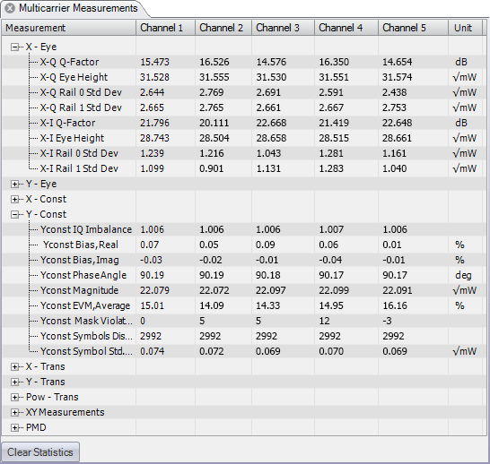
Task: Select the X-I Eye Height row
Action: click(x=242, y=138)
